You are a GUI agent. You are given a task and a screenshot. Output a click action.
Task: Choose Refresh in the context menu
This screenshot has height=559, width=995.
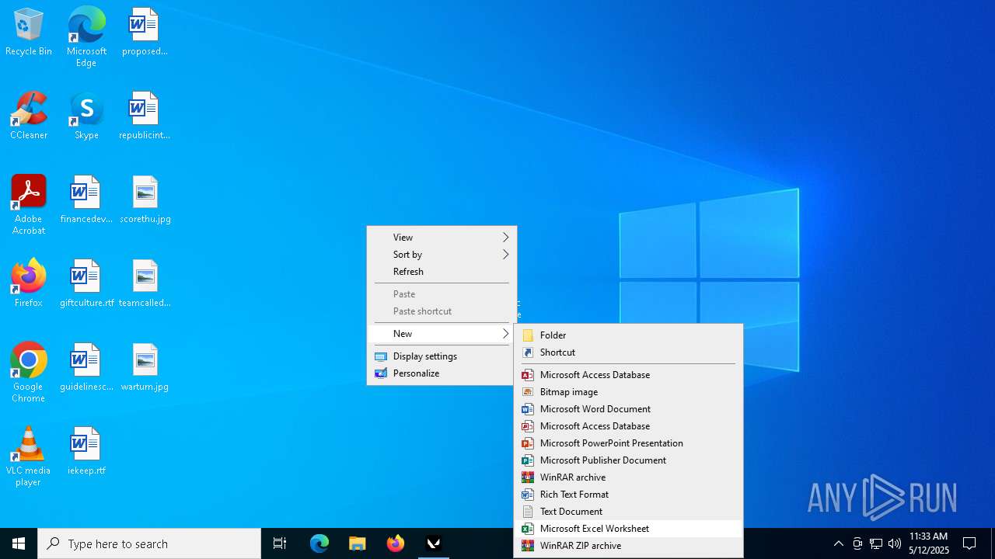442,272
